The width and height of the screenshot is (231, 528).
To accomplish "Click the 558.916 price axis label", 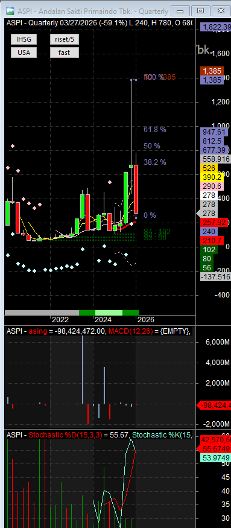I will pos(215,159).
